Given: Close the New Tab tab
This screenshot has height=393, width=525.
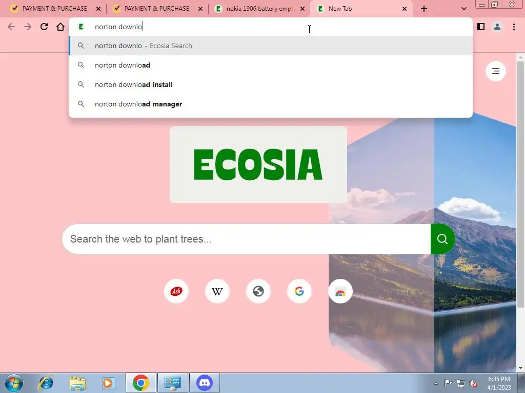Looking at the screenshot, I should click(405, 9).
